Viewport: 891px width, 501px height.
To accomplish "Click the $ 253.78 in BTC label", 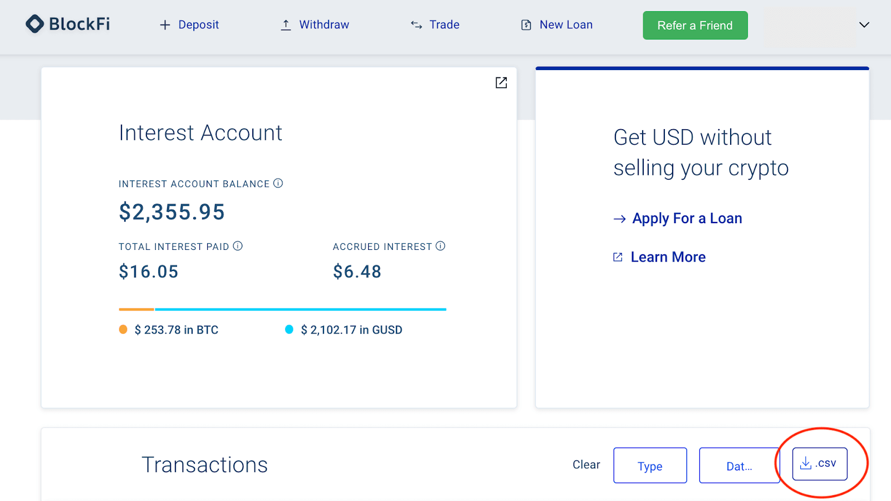I will point(177,330).
